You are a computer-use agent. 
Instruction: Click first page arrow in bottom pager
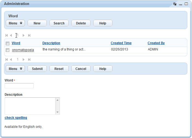tap(7, 59)
